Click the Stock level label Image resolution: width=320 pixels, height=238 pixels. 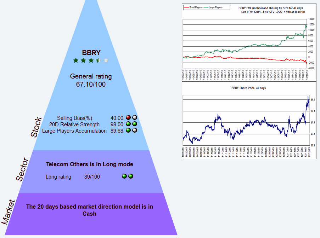click(36, 127)
